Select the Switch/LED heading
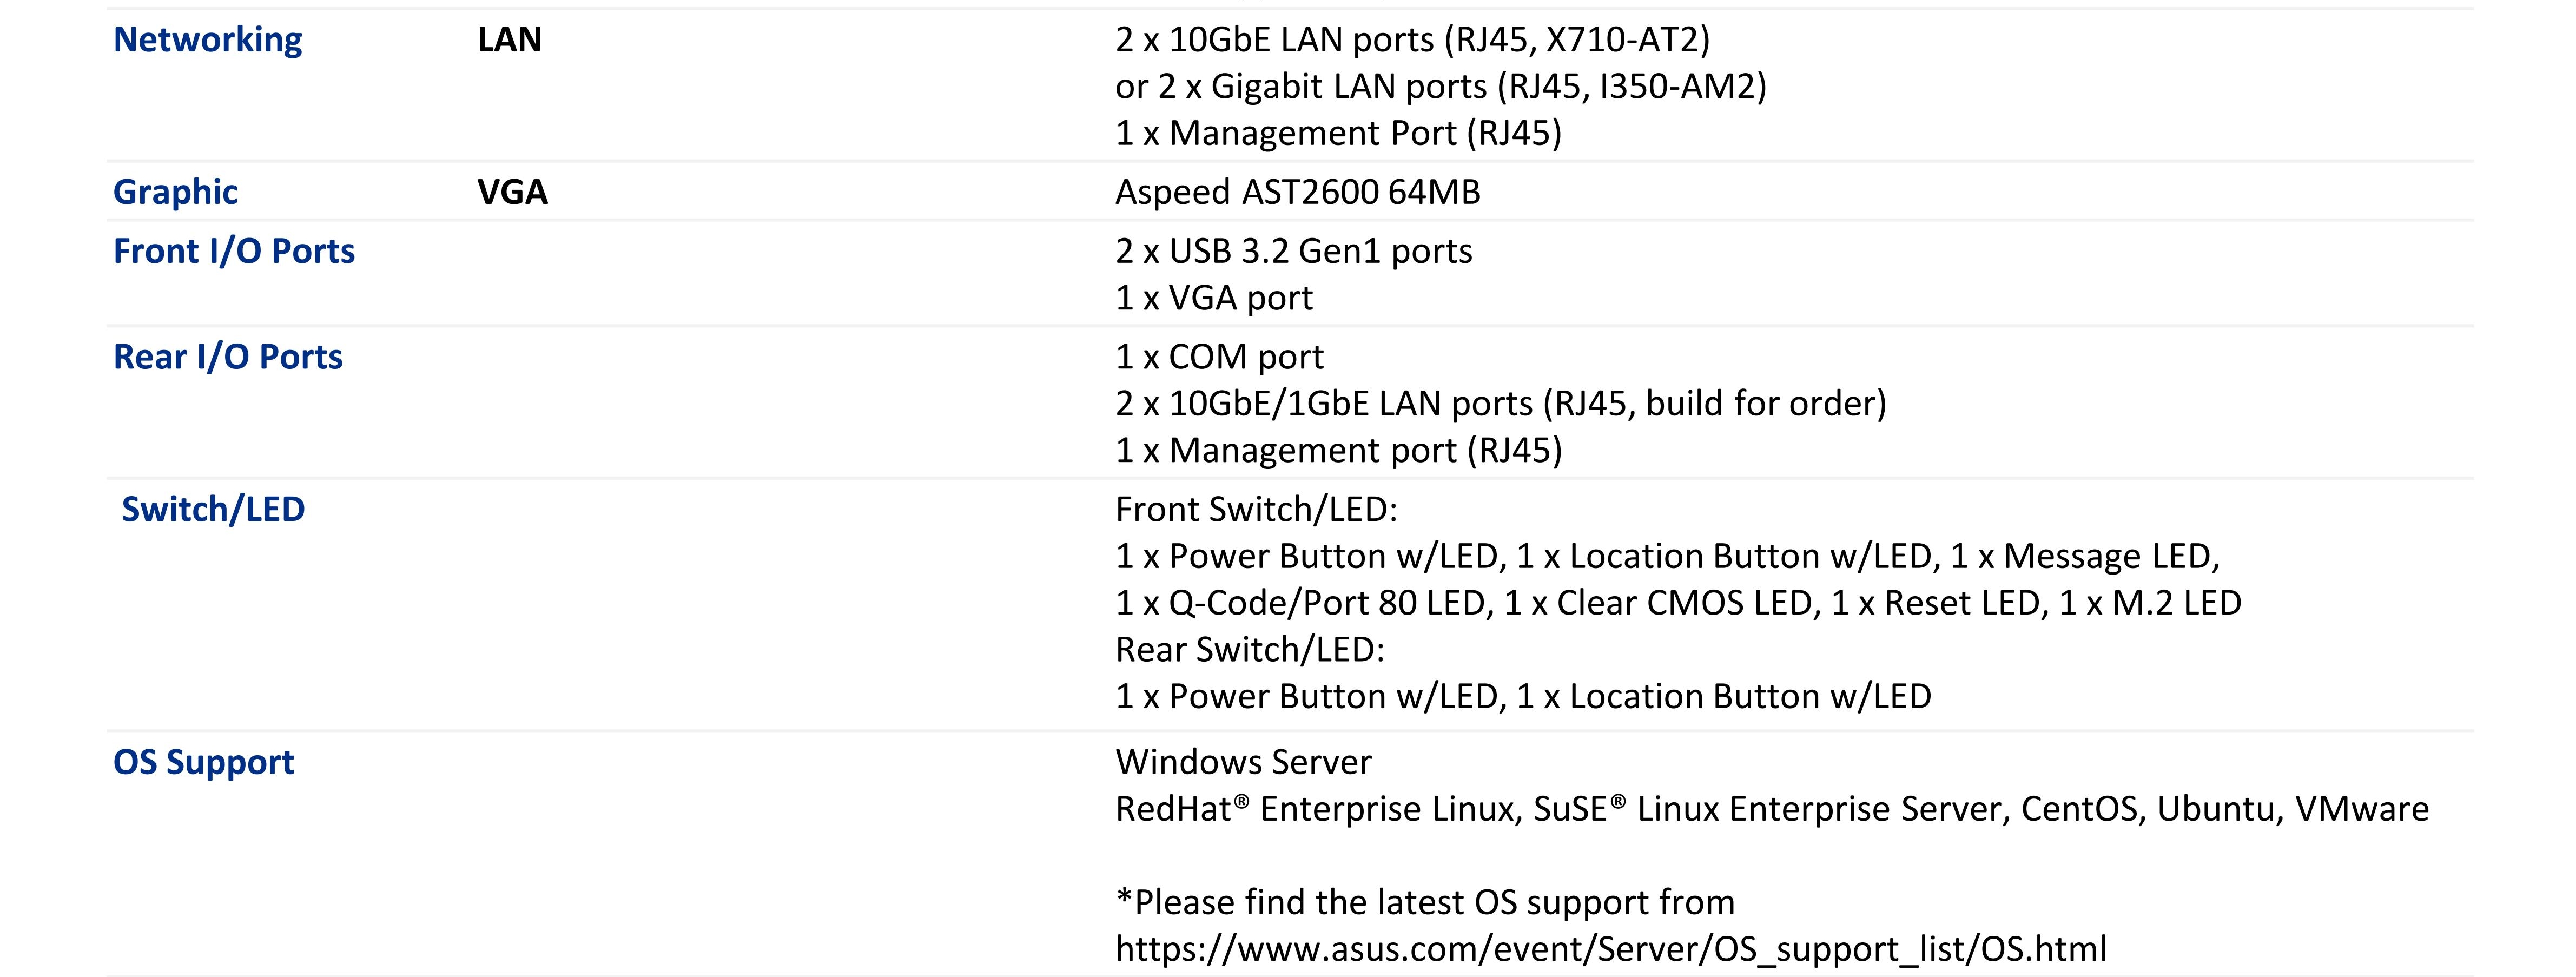 (x=213, y=510)
